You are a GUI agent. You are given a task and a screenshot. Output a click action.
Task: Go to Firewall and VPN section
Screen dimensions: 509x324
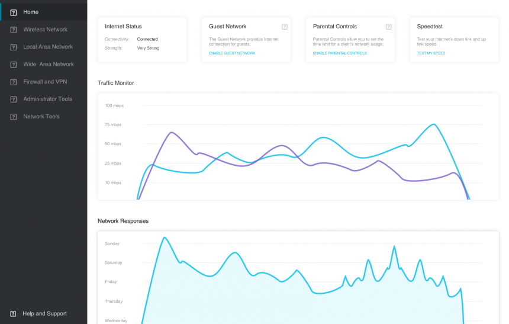pyautogui.click(x=45, y=82)
